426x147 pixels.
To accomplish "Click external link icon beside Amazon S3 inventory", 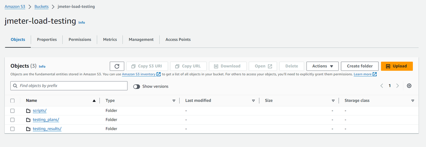I will point(159,74).
